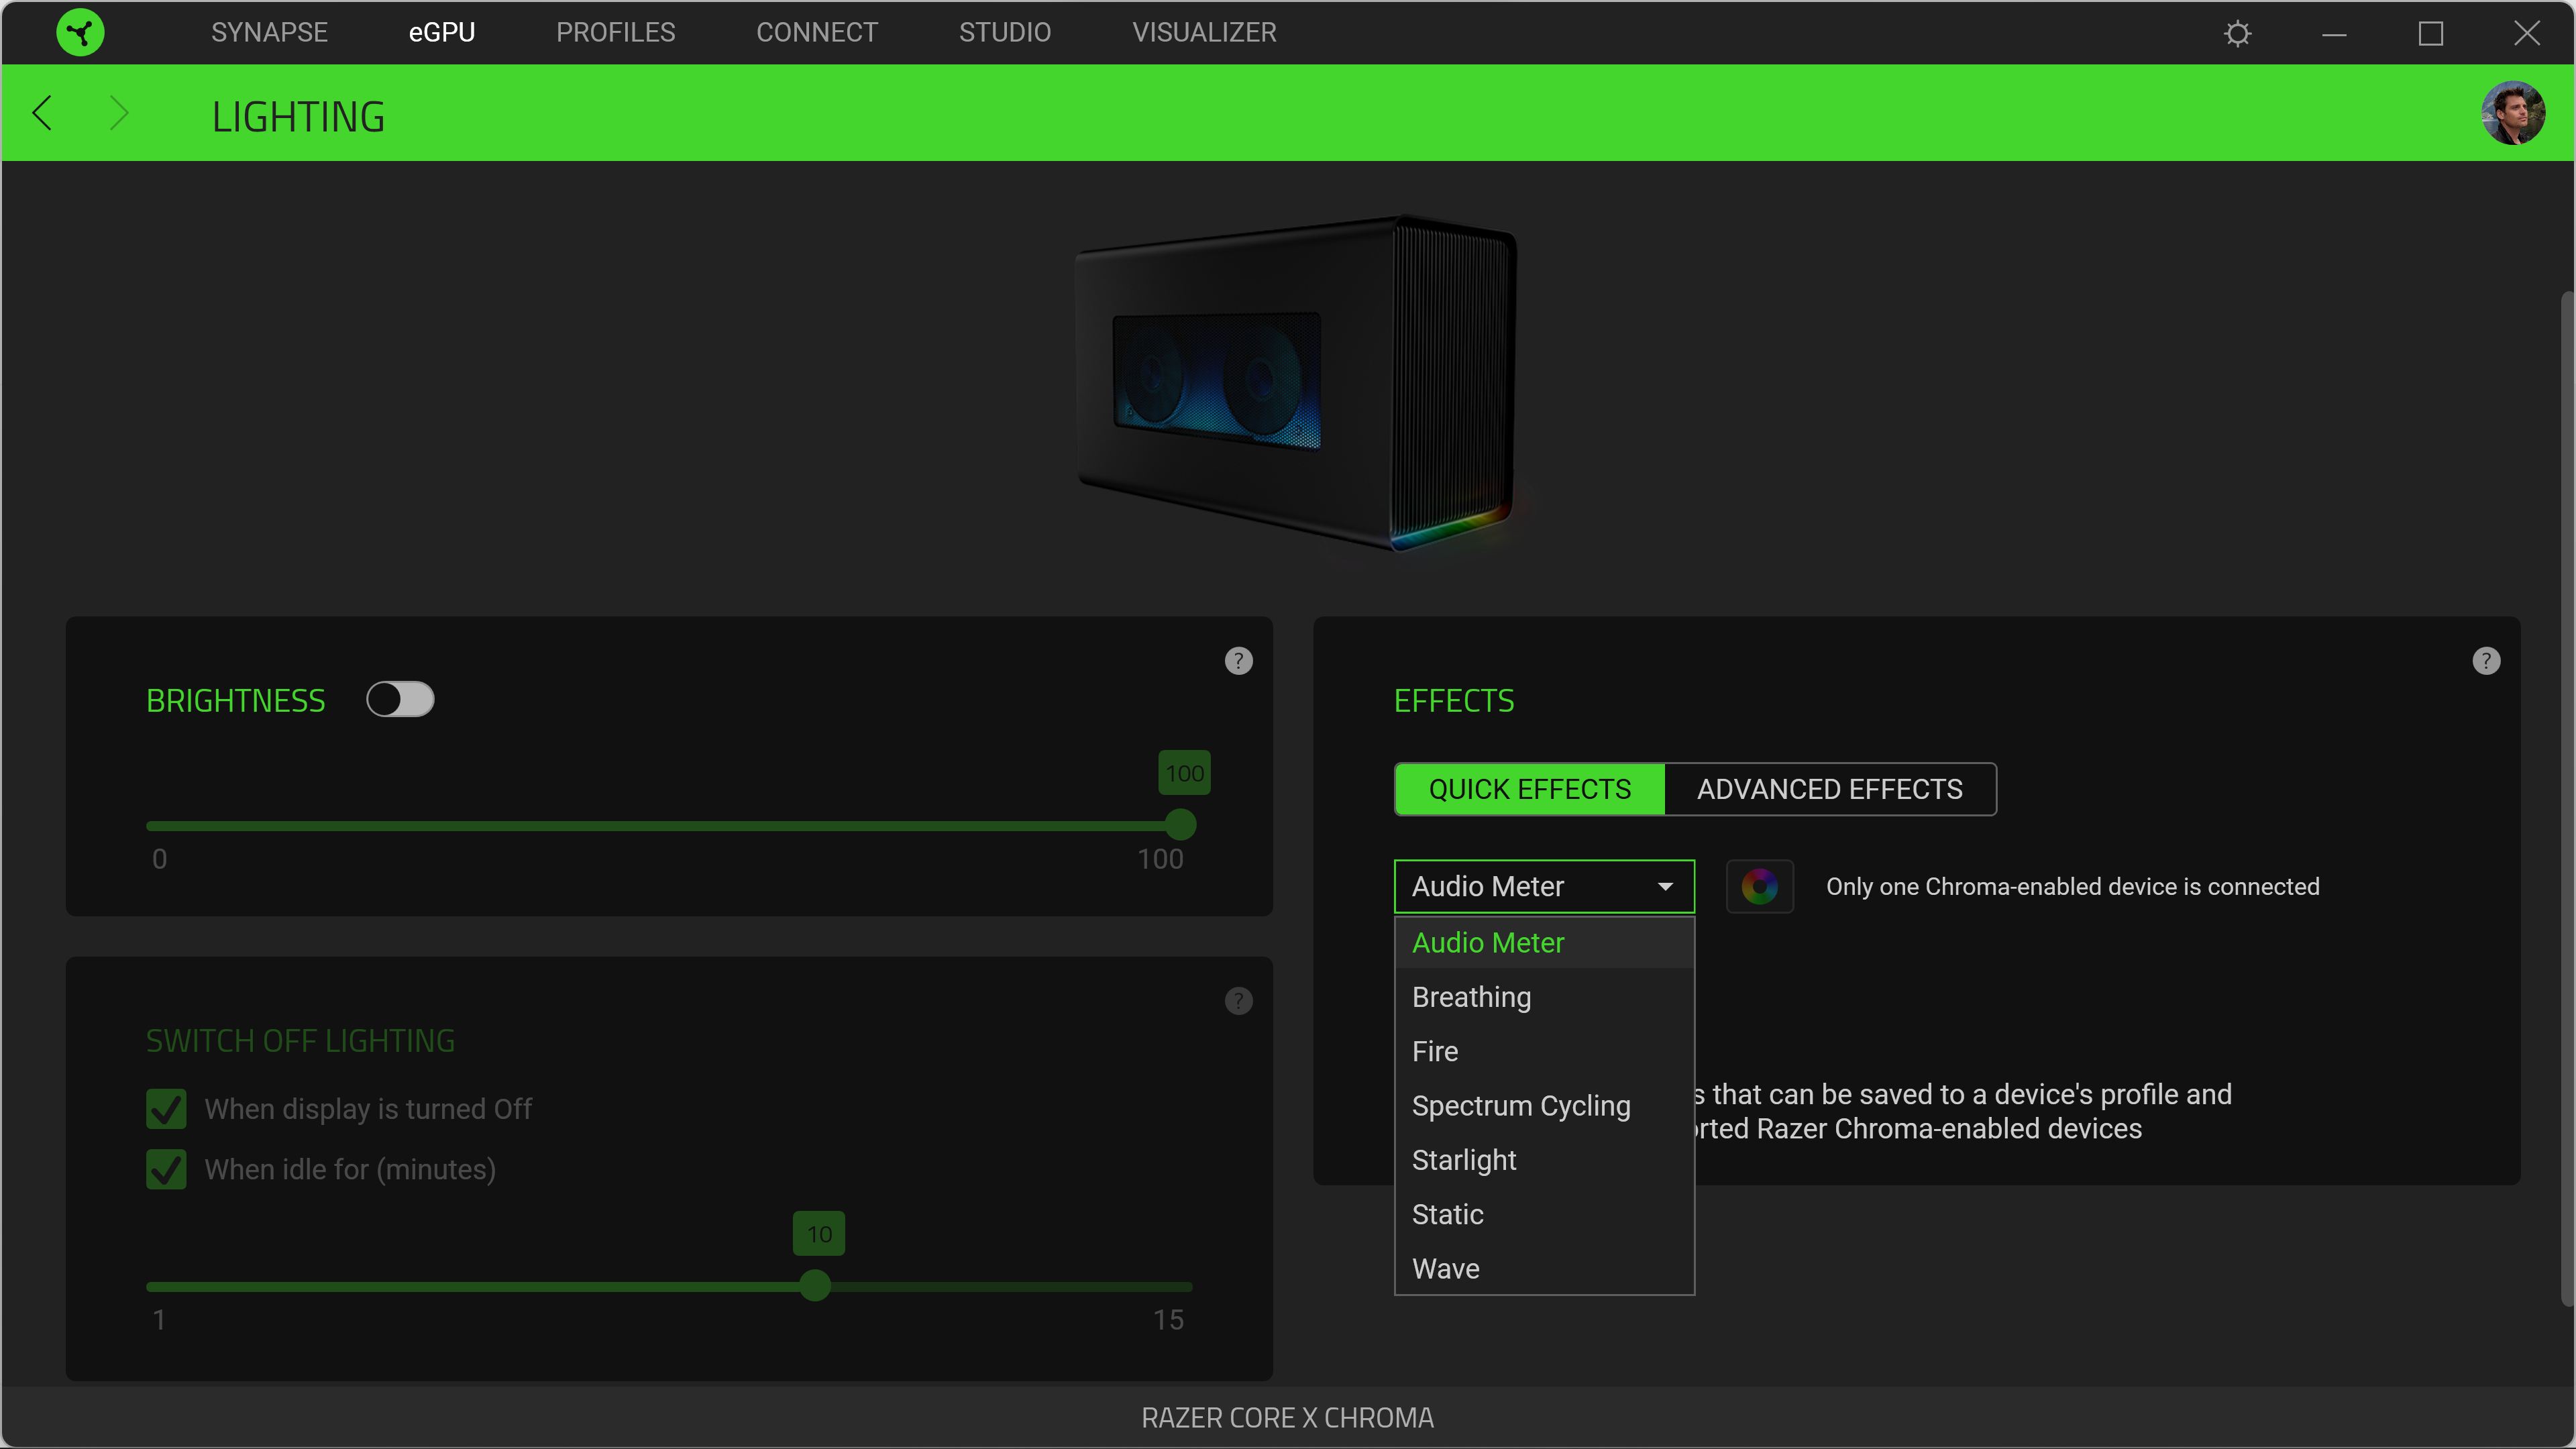
Task: Toggle the Brightness switch
Action: [x=400, y=699]
